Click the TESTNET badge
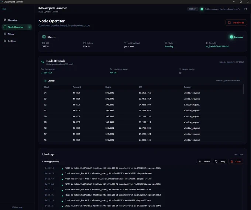Image resolution: width=251 pixels, height=210 pixels. click(x=192, y=9)
